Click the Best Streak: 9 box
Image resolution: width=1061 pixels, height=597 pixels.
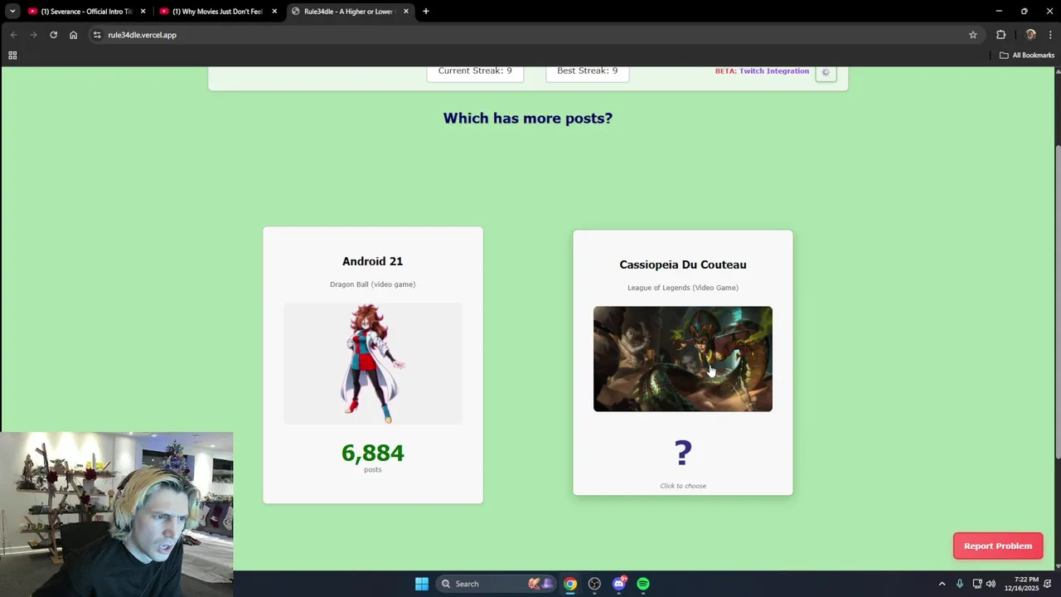click(x=587, y=71)
